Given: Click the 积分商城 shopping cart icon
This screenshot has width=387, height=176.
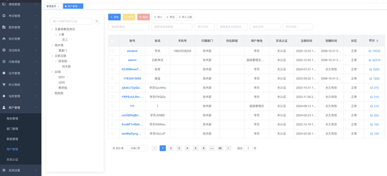Looking at the screenshot, I should [x=4, y=85].
